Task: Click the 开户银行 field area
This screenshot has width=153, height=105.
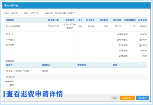Action: point(39,40)
